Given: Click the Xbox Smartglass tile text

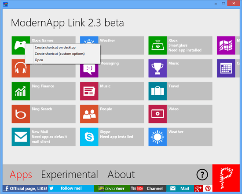Looking at the screenshot, I should pyautogui.click(x=185, y=45).
